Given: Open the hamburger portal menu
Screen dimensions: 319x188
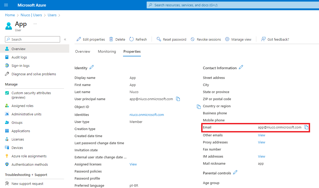Looking at the screenshot, I should (6, 5).
